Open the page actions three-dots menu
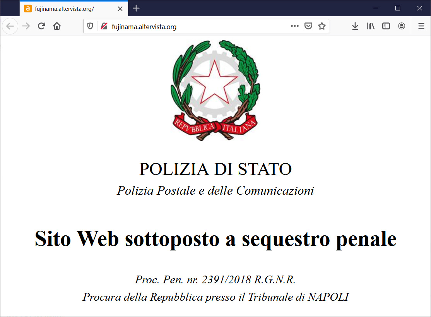Screen dimensions: 431x317 [x=295, y=26]
